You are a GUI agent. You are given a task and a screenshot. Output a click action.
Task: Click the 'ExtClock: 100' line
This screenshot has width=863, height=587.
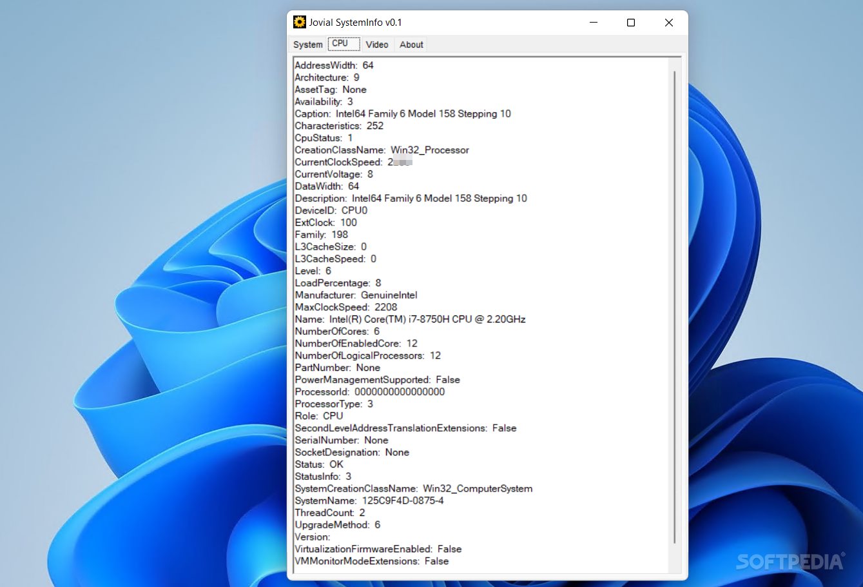point(325,223)
